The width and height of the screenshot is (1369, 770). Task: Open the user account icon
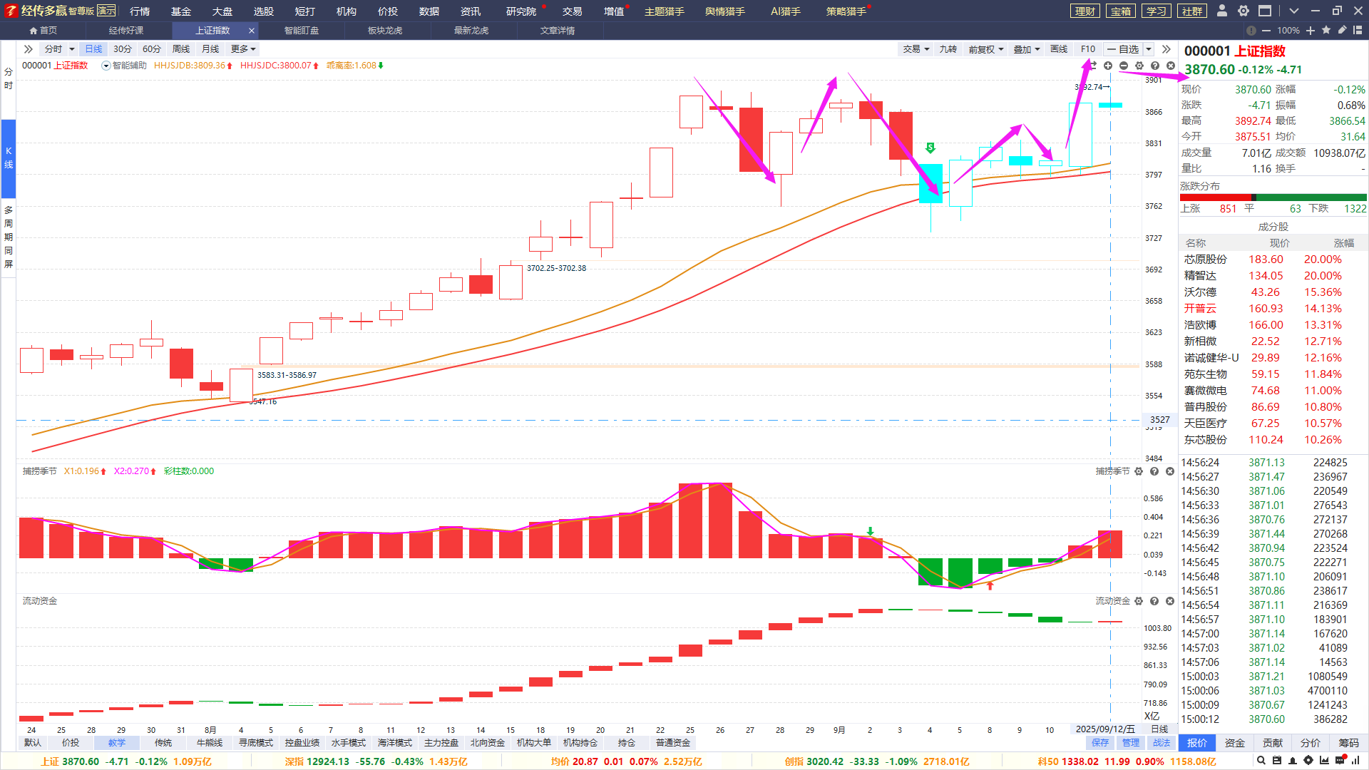[1222, 11]
